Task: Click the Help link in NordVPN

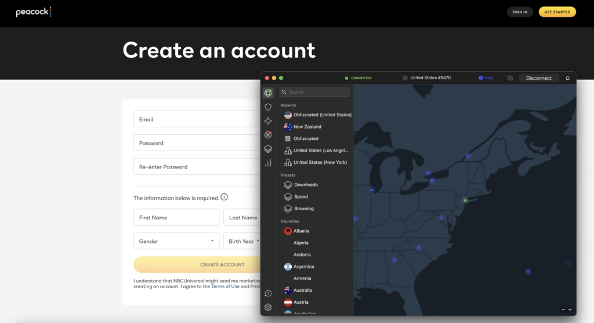Action: [486, 78]
